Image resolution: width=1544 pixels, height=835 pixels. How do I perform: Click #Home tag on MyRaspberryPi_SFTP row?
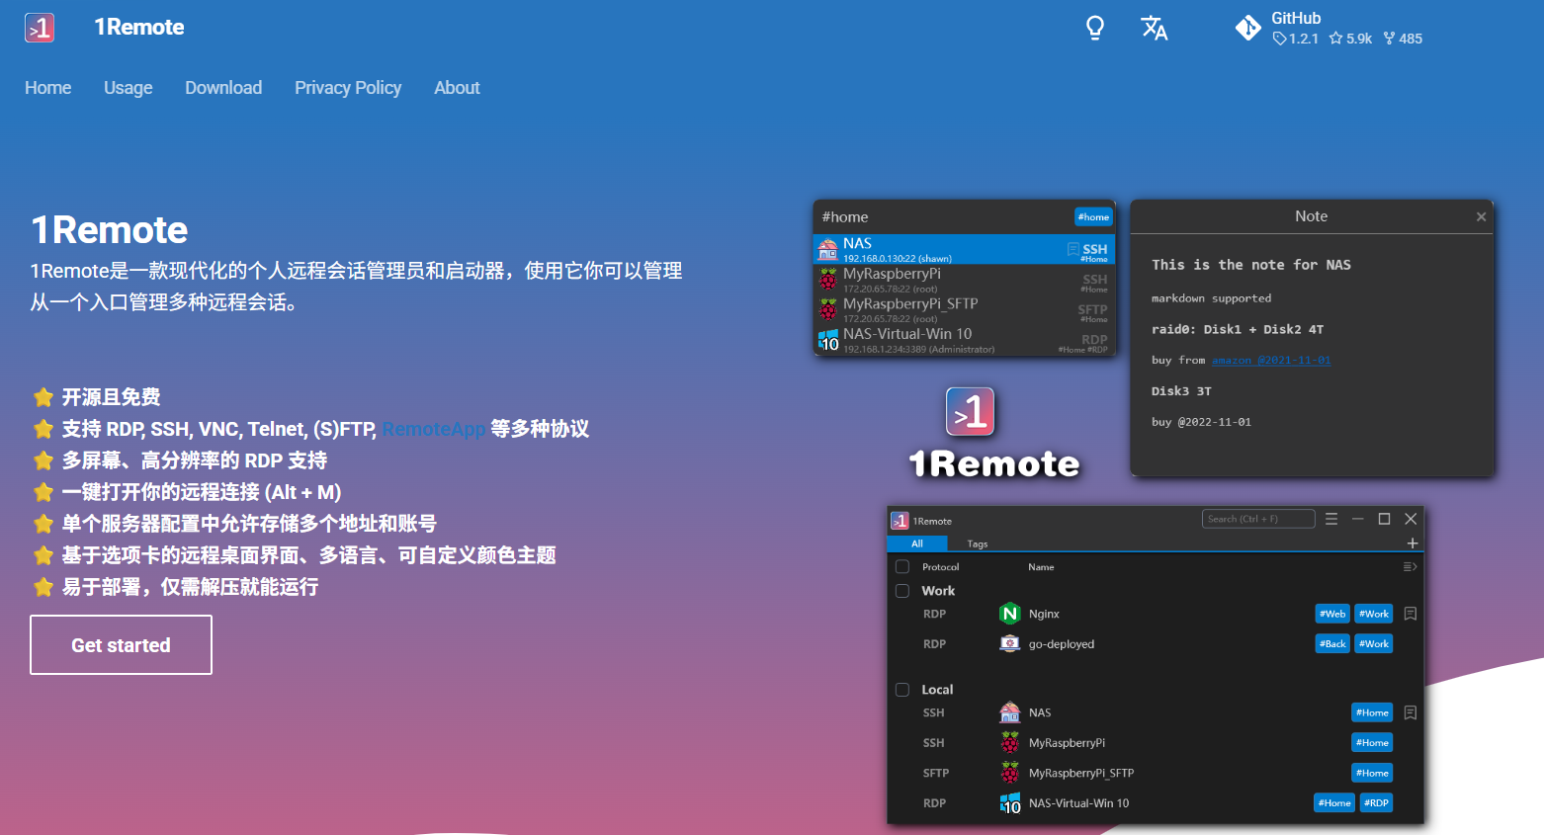1372,773
